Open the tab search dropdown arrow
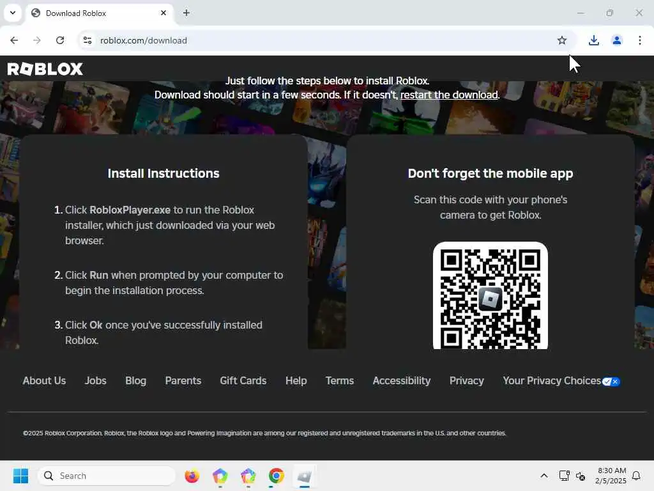This screenshot has width=654, height=491. pyautogui.click(x=13, y=13)
